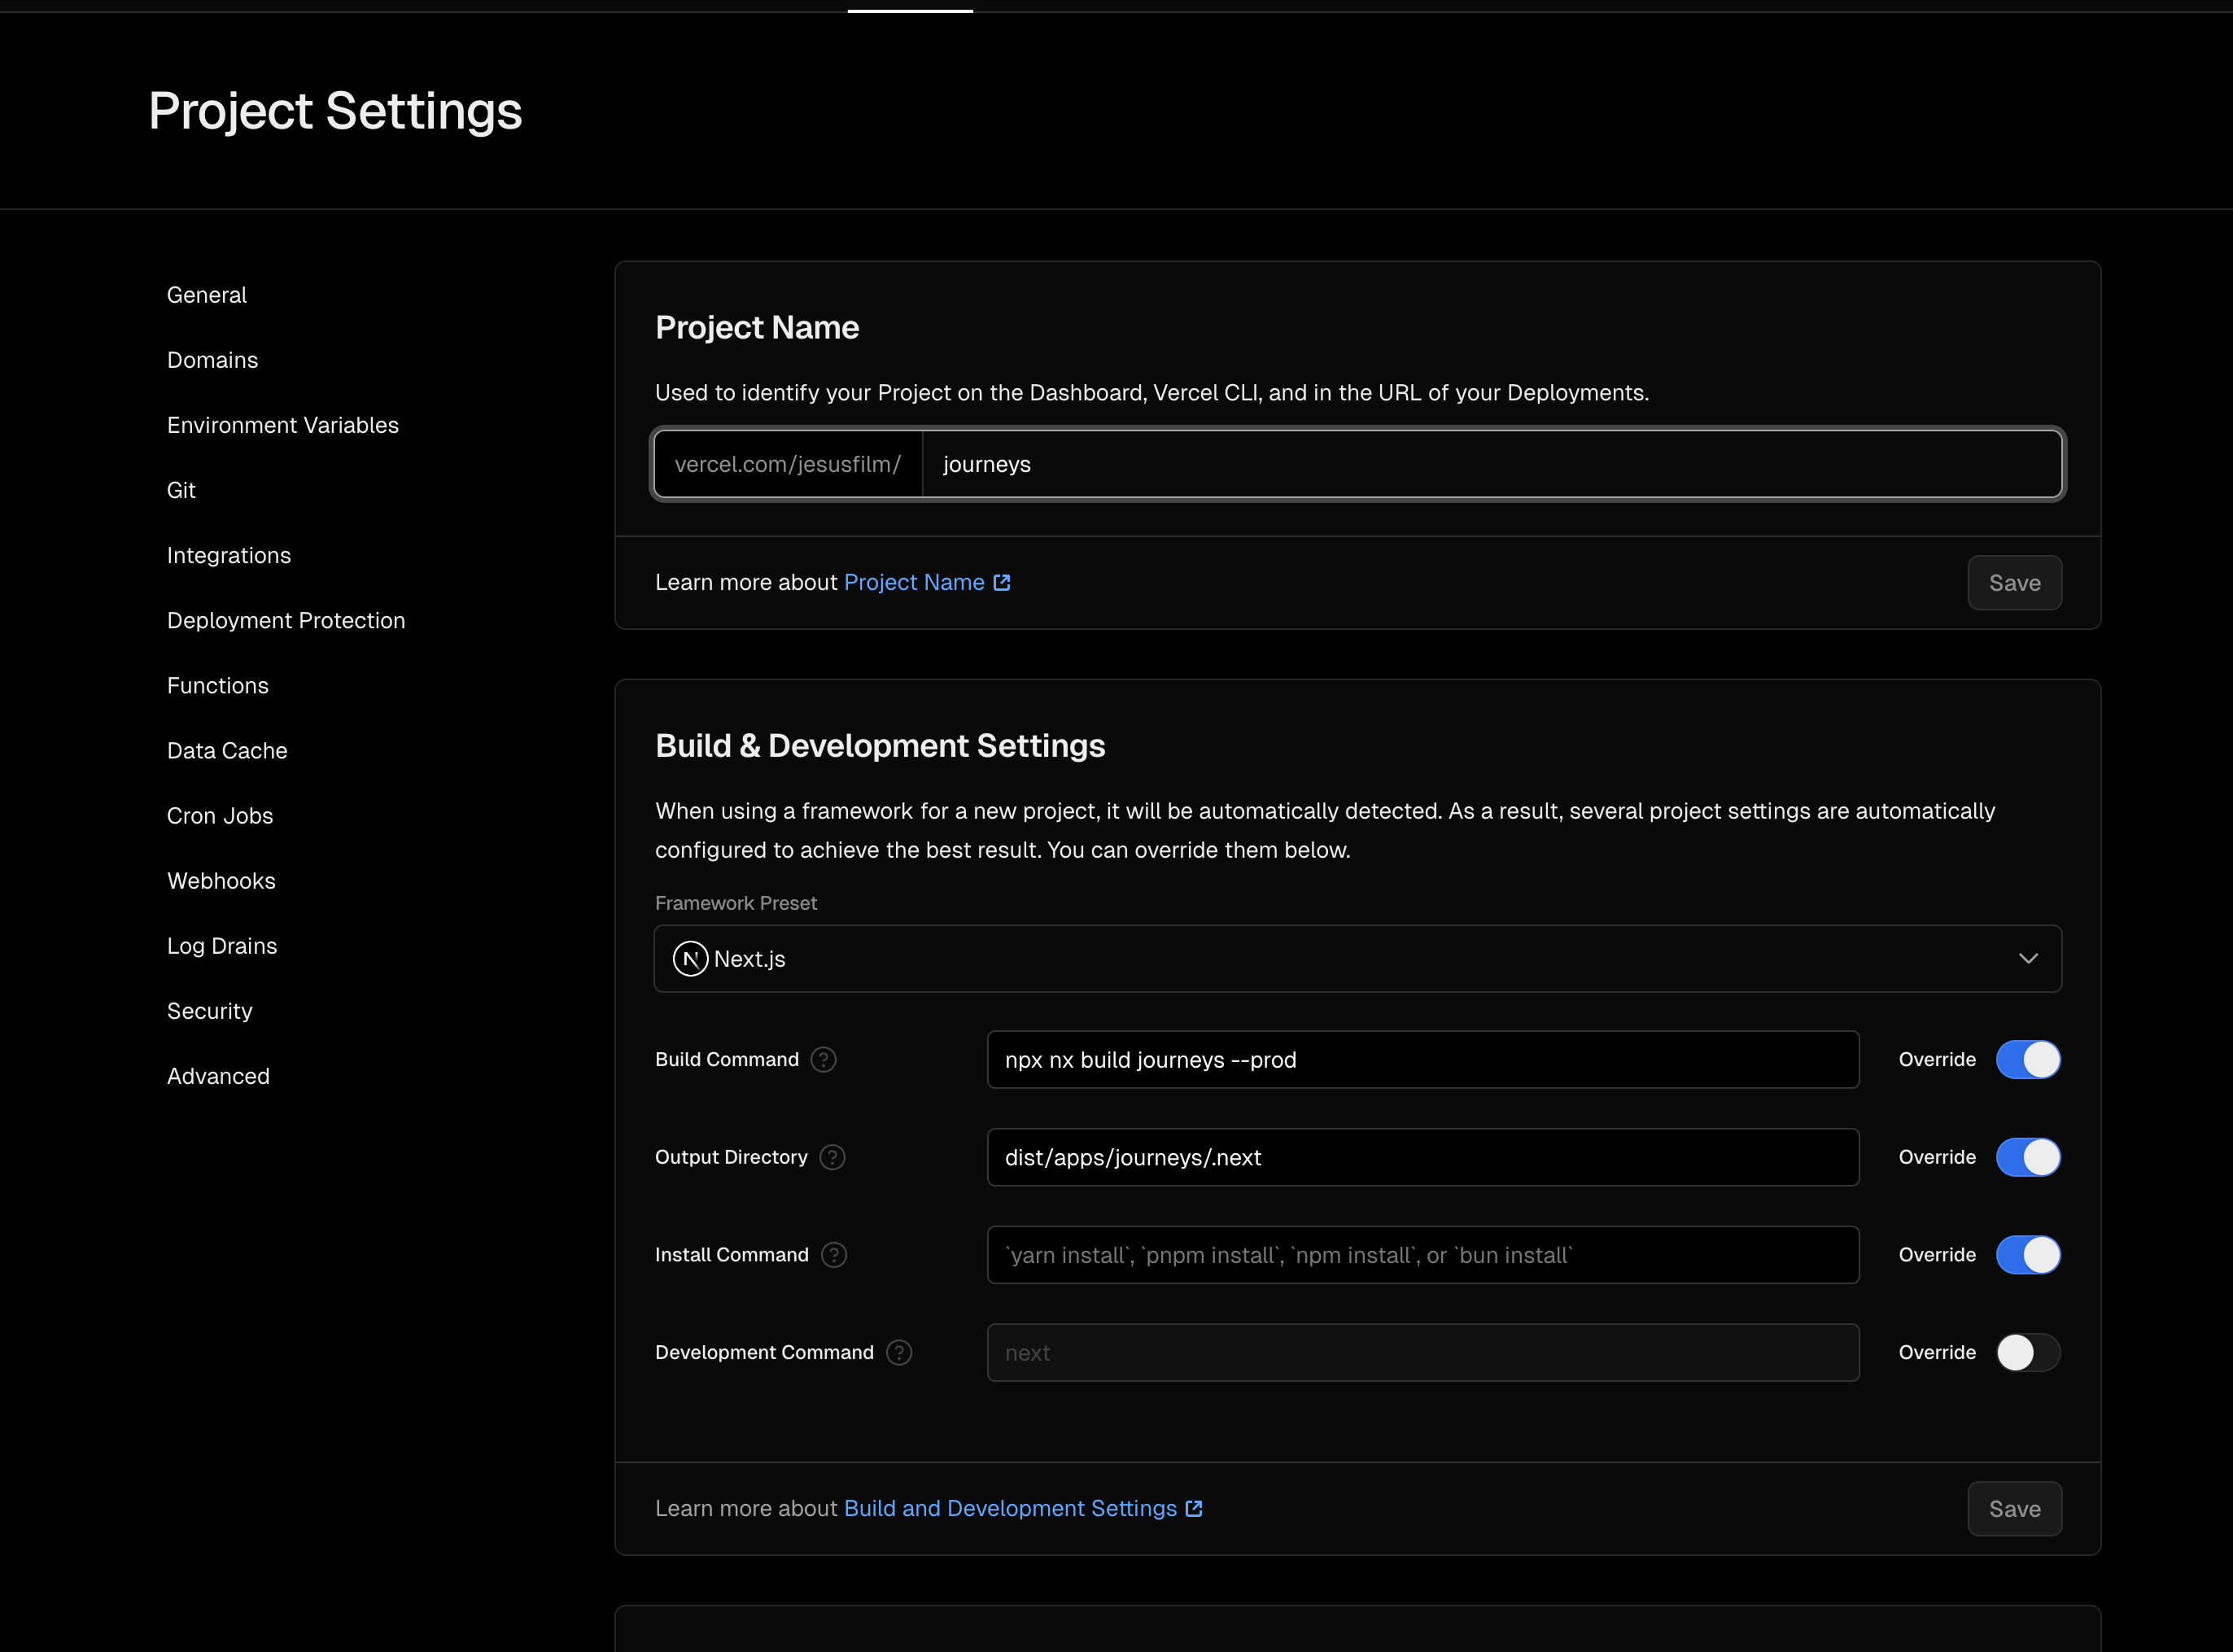The height and width of the screenshot is (1652, 2233).
Task: Turn off the Install Command override toggle
Action: pos(2028,1255)
